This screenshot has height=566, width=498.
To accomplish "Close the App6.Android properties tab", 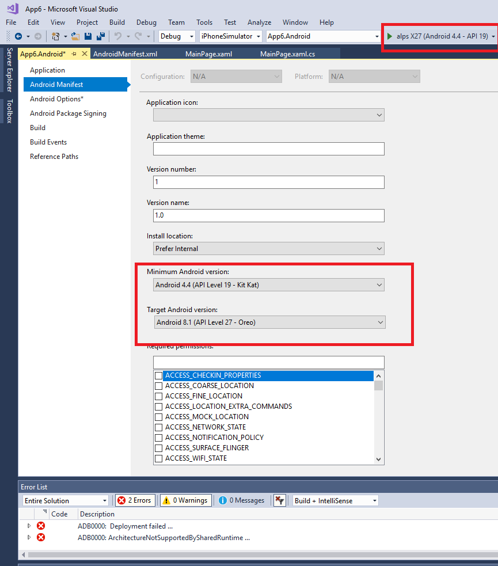I will point(85,54).
